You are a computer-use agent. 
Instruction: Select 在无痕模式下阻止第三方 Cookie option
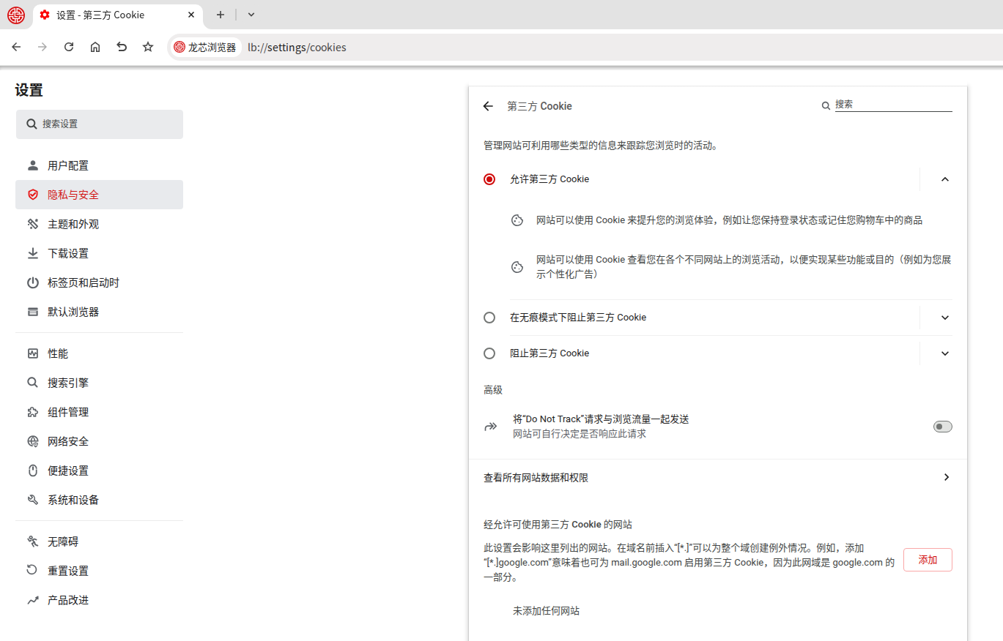pyautogui.click(x=489, y=318)
